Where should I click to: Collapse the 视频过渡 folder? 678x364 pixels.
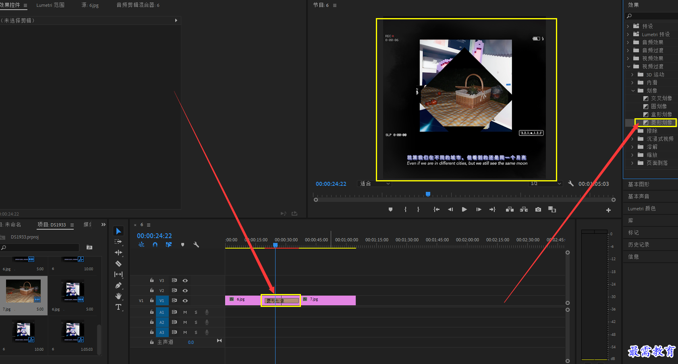coord(628,66)
